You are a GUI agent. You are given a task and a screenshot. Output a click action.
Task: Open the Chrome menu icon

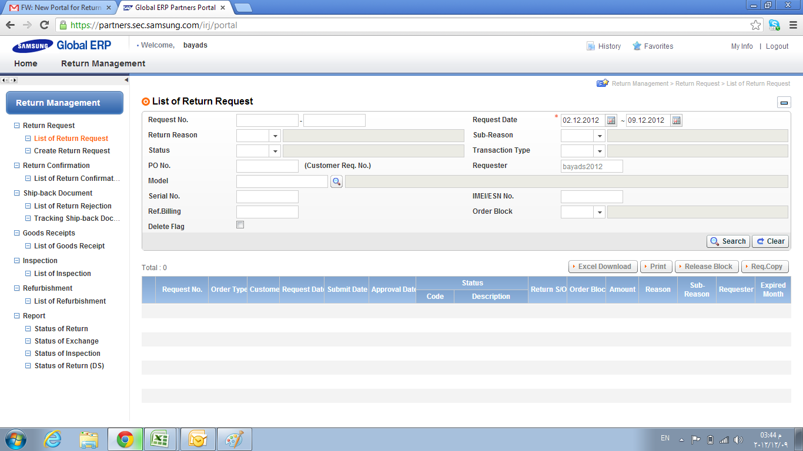pos(793,25)
